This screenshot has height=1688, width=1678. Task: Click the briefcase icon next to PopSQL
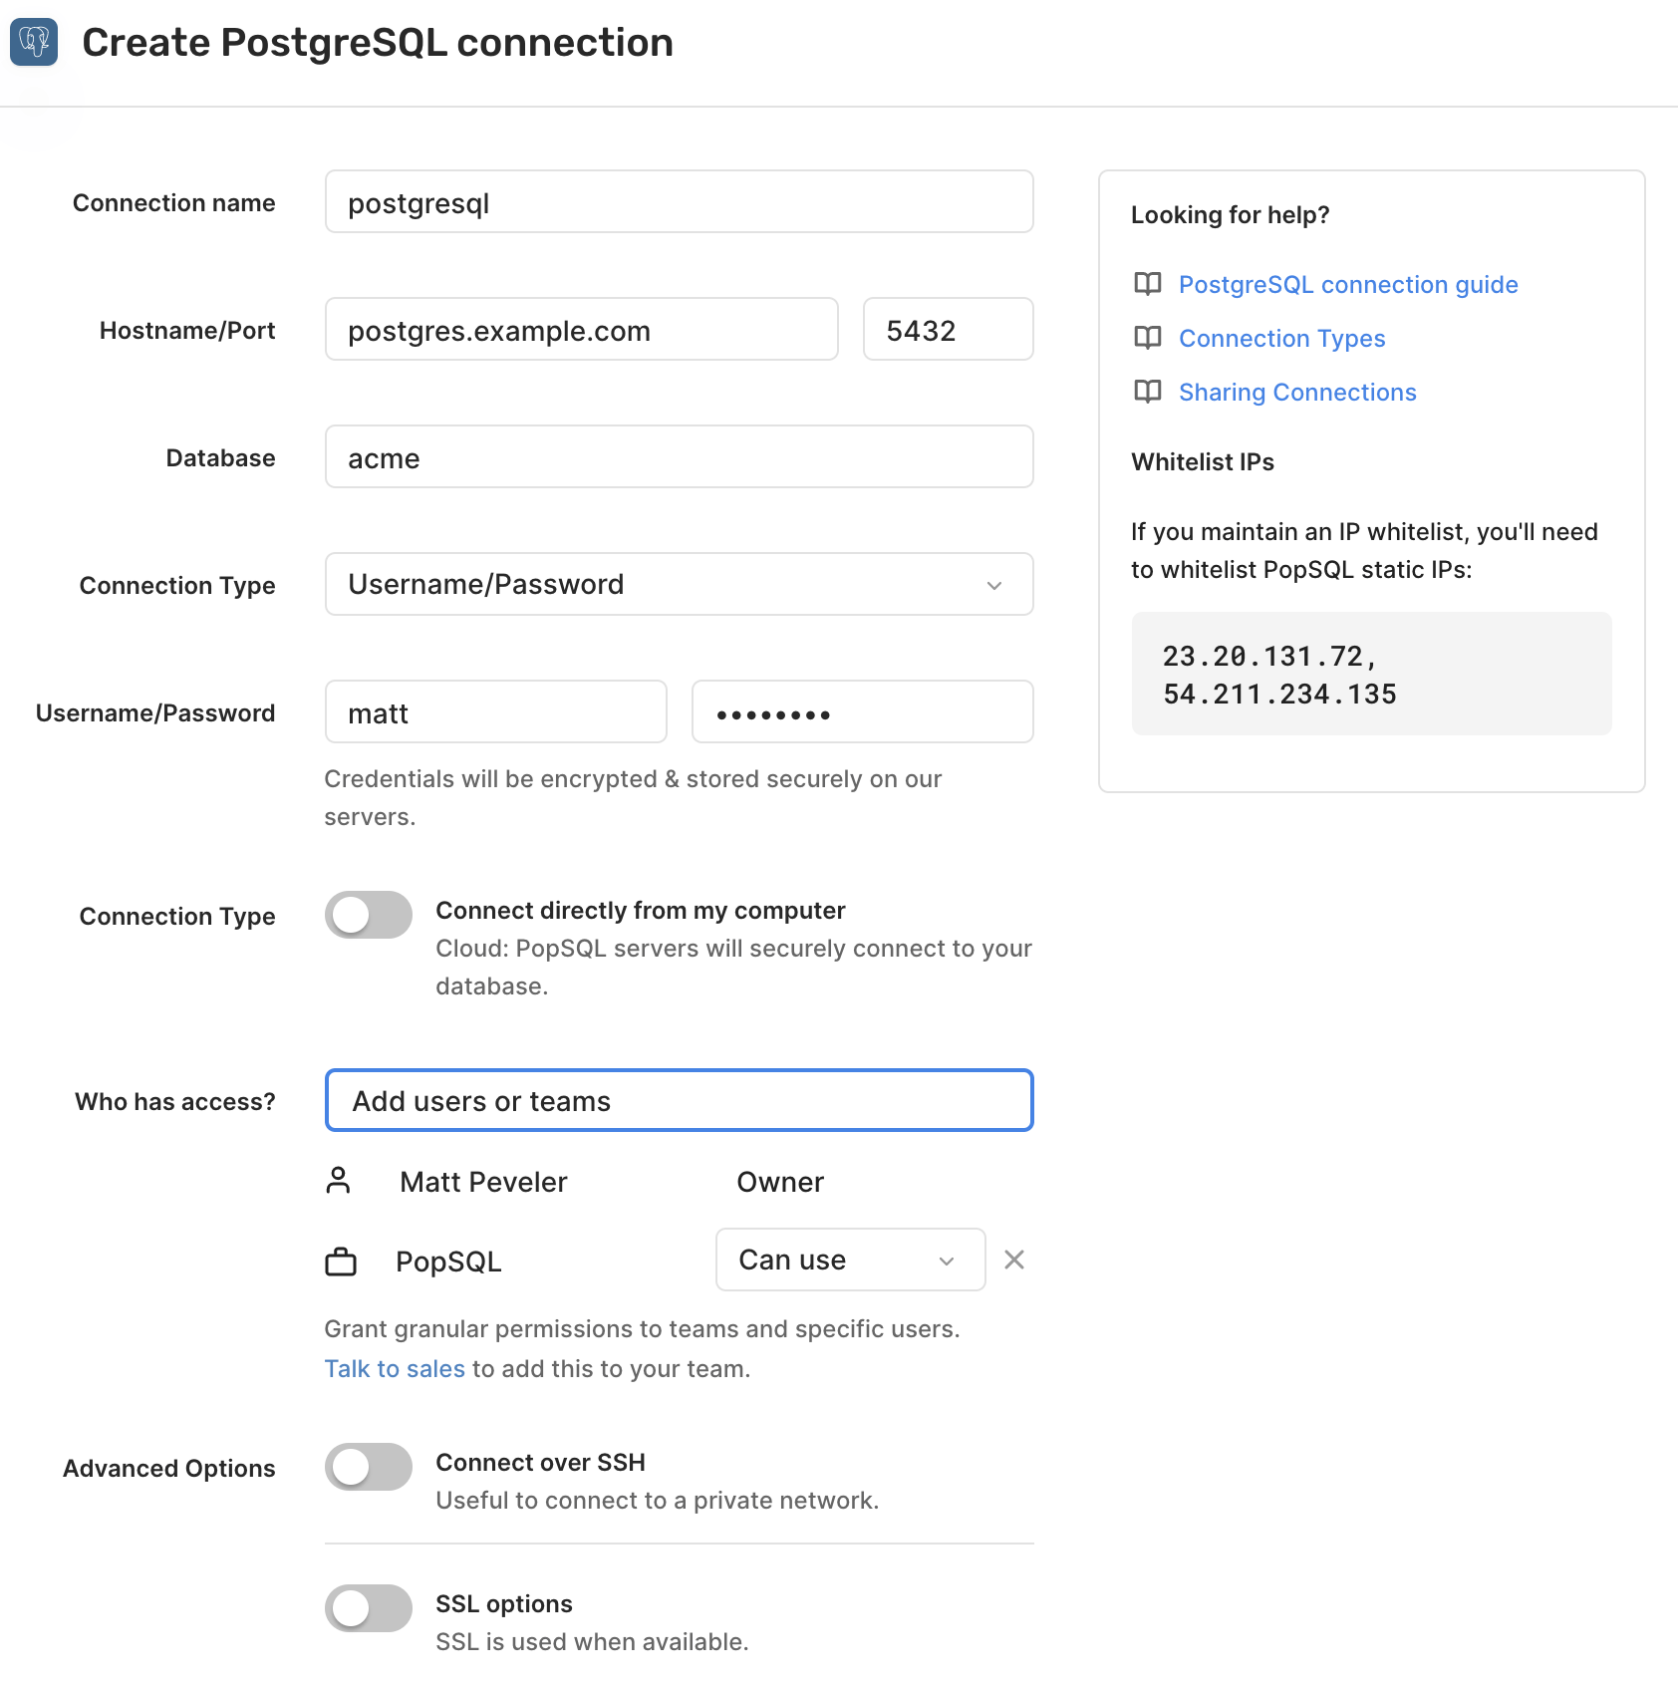click(341, 1262)
